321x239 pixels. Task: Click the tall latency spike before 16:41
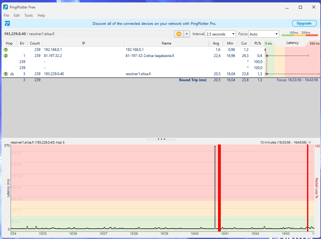click(215, 187)
